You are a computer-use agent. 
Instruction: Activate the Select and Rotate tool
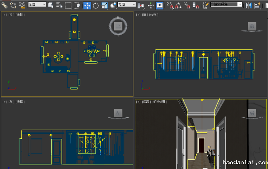(96, 6)
